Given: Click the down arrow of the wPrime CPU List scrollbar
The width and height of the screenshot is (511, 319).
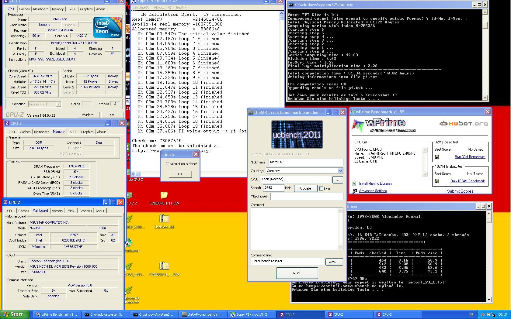Looking at the screenshot, I should (x=425, y=174).
